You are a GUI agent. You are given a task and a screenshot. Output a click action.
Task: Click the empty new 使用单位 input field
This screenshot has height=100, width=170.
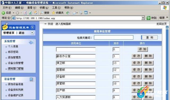point(76,49)
